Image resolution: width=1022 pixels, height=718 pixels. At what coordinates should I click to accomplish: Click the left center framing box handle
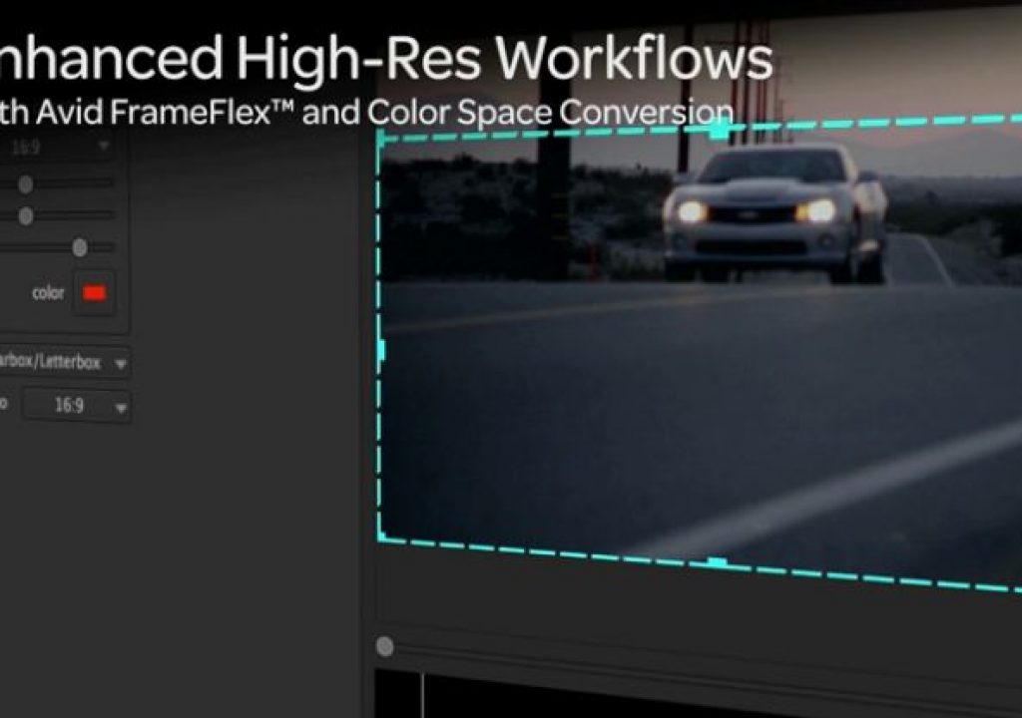pos(382,350)
